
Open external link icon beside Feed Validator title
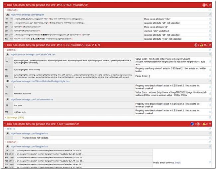click(x=77, y=124)
